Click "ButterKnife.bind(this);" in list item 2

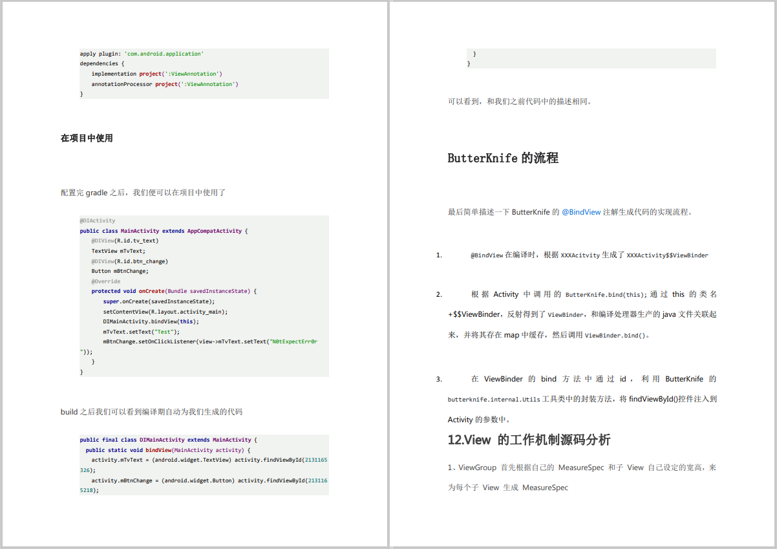pyautogui.click(x=606, y=294)
